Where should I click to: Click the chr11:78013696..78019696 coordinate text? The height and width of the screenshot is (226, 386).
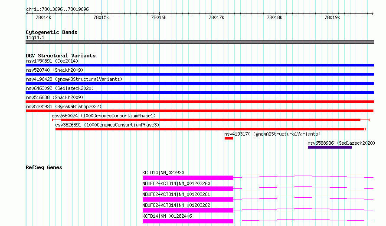click(57, 9)
